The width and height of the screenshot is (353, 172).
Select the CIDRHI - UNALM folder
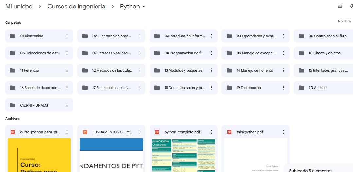click(39, 105)
